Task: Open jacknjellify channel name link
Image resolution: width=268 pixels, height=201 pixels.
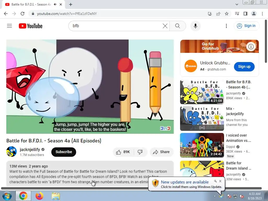Action: pos(30,149)
